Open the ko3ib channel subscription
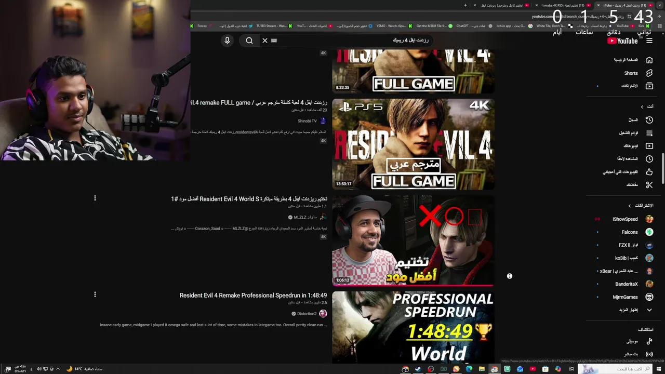The height and width of the screenshot is (374, 665). pyautogui.click(x=626, y=258)
